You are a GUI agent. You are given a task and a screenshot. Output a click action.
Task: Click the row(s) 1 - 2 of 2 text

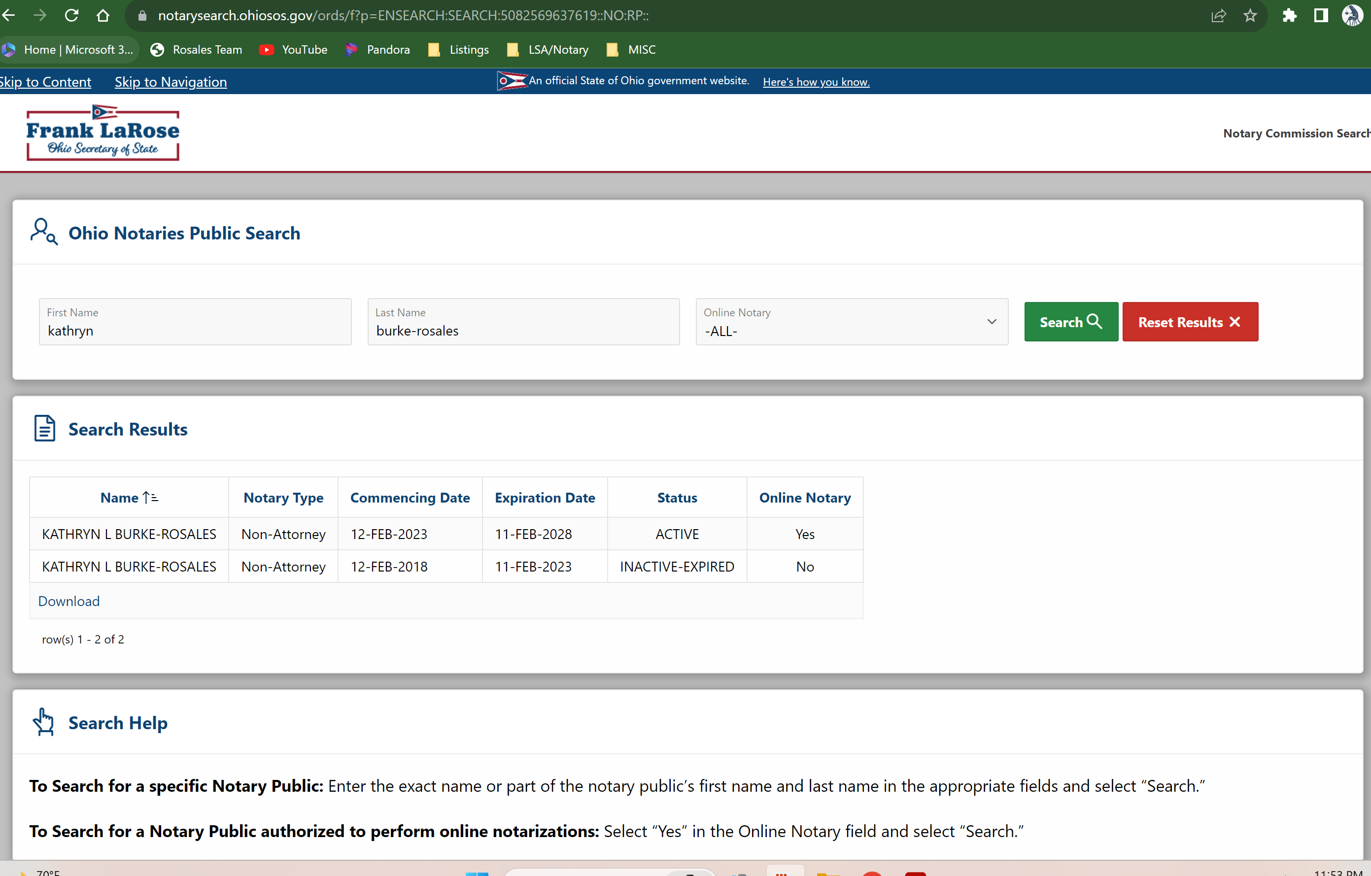click(x=83, y=639)
